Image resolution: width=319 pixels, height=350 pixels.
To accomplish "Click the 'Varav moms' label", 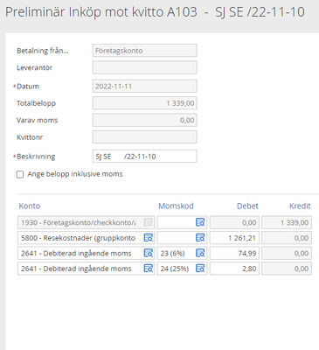I will click(37, 120).
